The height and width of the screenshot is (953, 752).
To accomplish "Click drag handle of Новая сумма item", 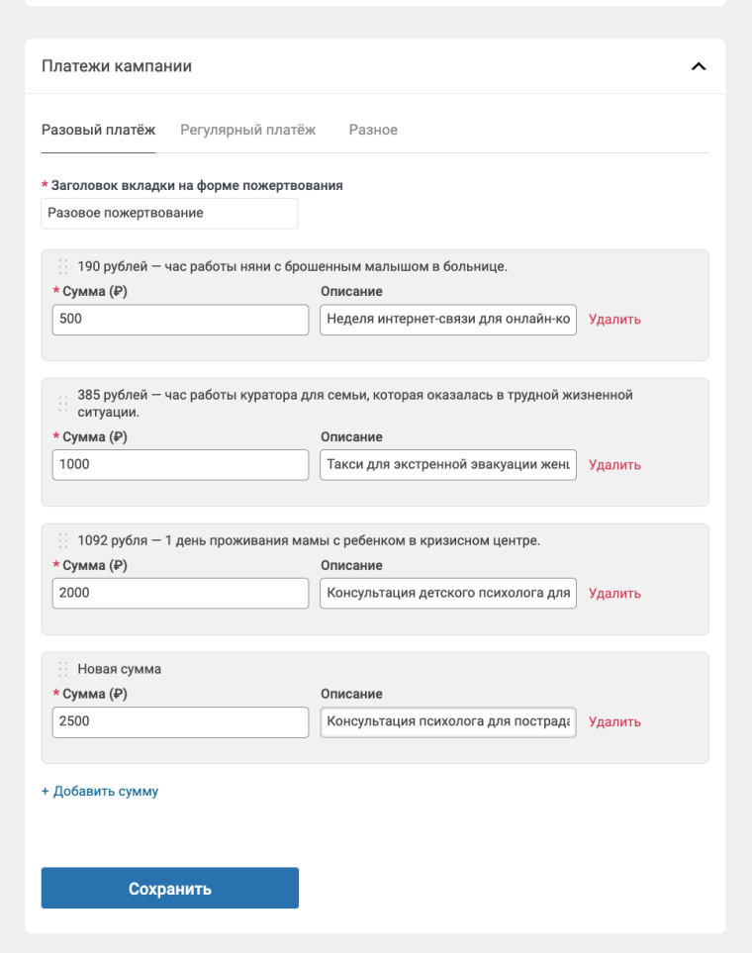I will click(63, 669).
